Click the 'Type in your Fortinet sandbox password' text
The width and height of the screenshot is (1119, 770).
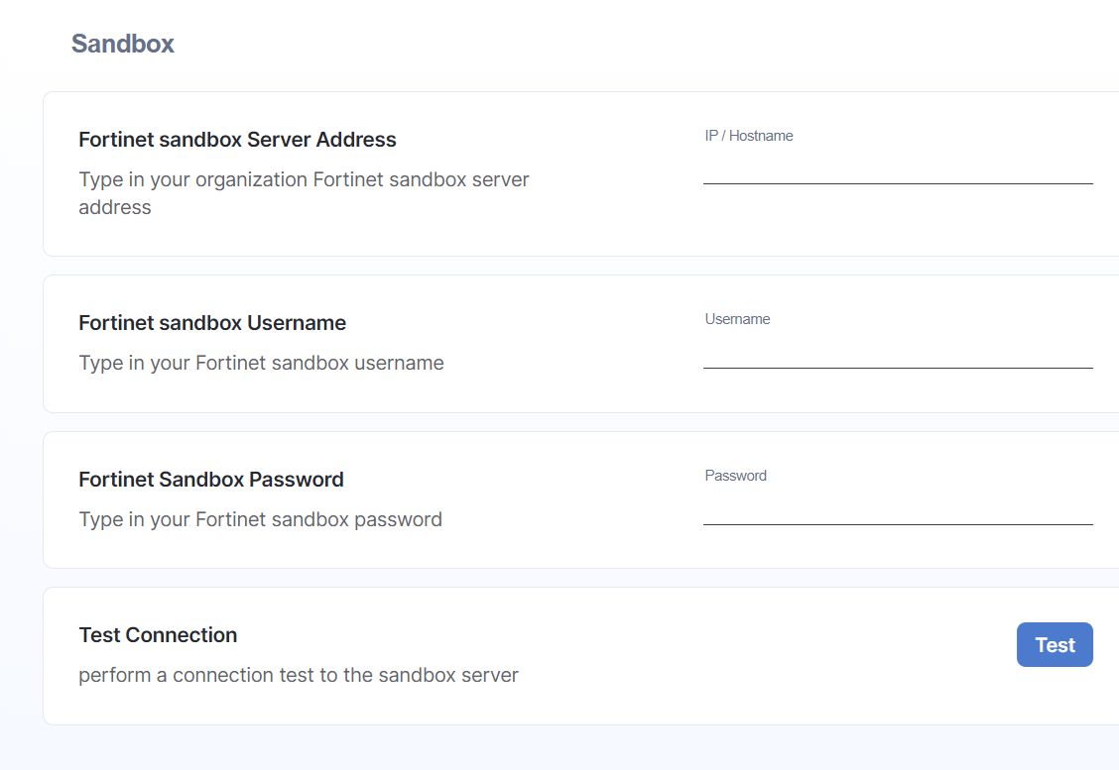pyautogui.click(x=261, y=519)
